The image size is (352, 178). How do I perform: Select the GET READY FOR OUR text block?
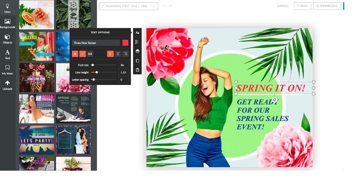(263, 114)
